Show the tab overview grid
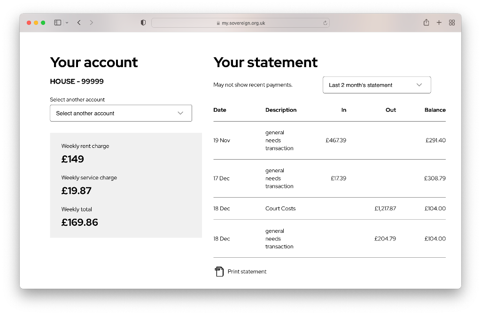This screenshot has height=315, width=481. [x=451, y=22]
